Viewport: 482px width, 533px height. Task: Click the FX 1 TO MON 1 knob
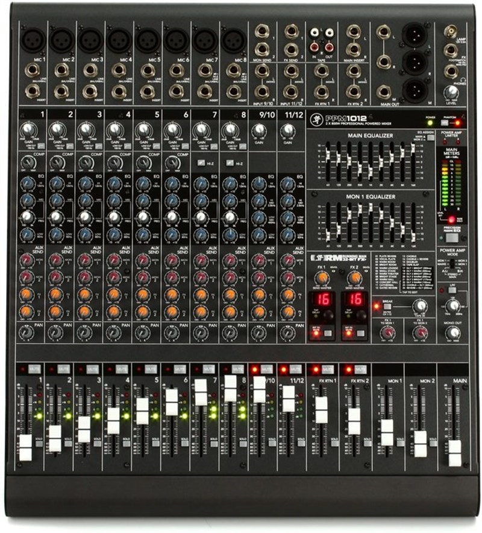(x=387, y=333)
